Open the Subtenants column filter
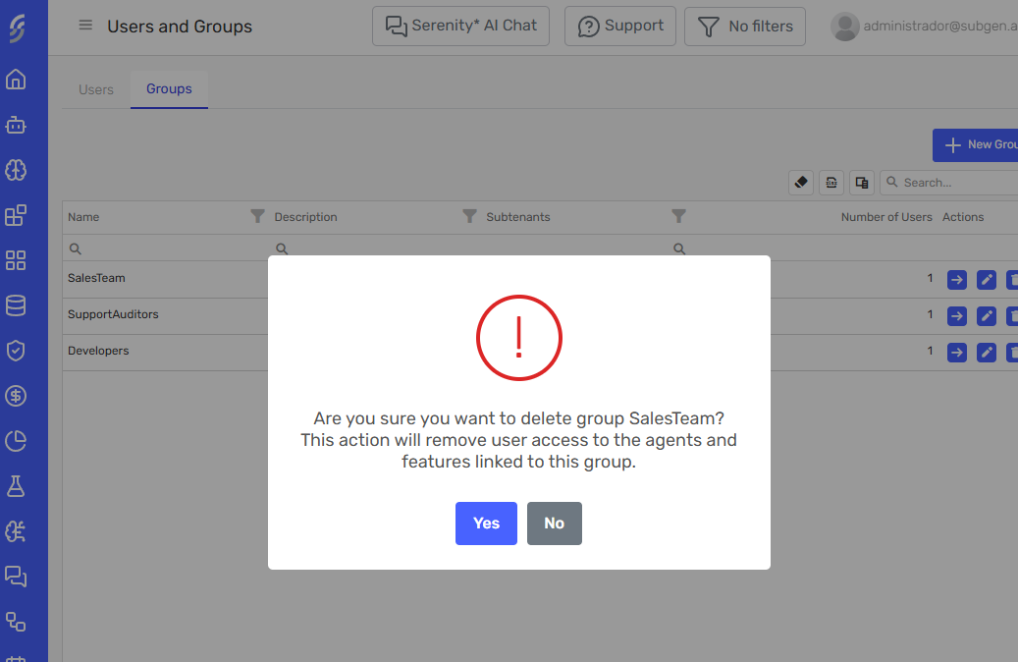 coord(678,216)
